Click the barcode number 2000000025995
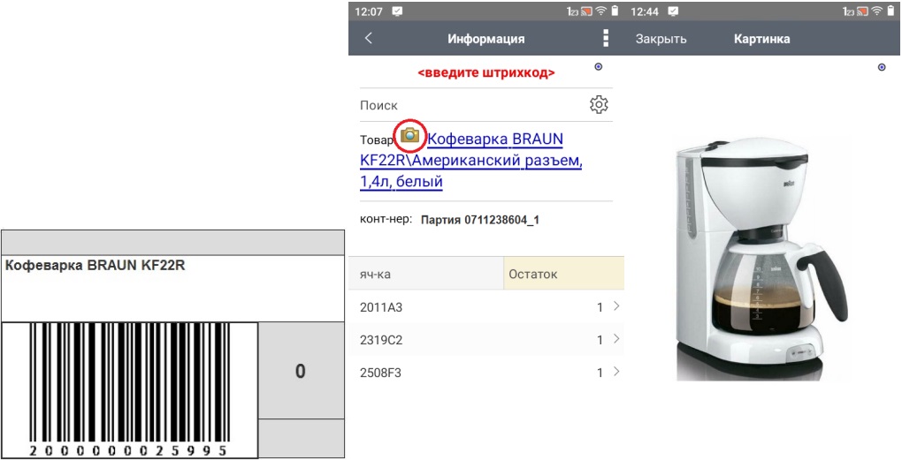 coord(129,451)
